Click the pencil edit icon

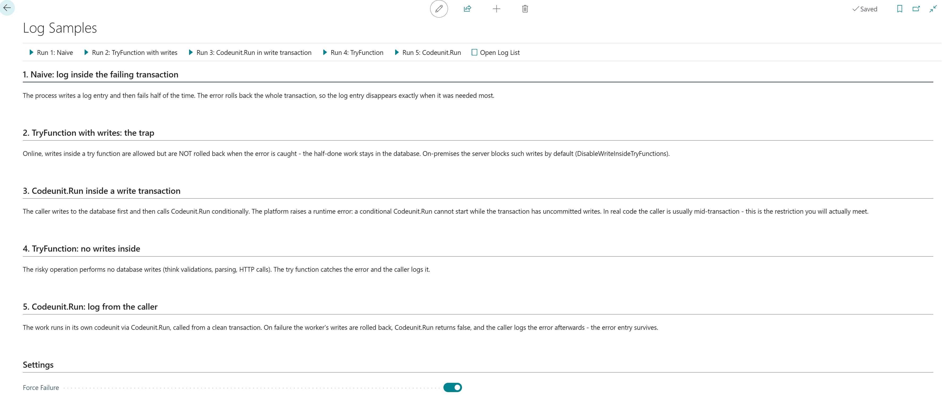[x=439, y=9]
